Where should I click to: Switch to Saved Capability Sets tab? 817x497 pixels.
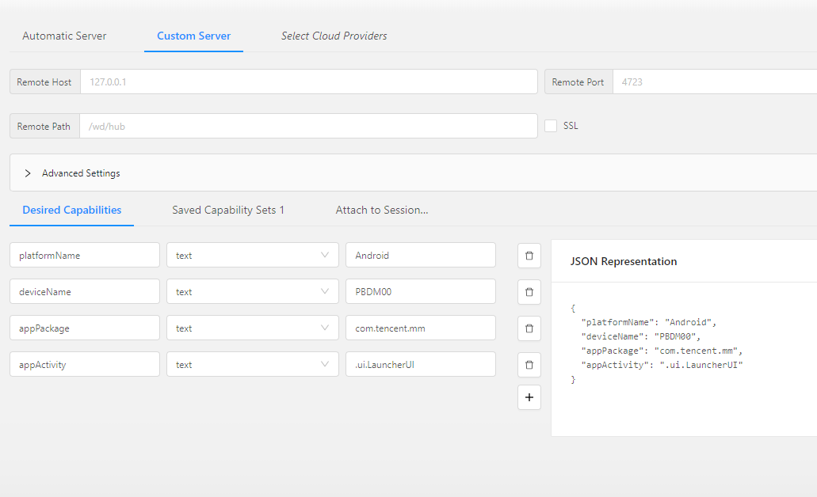(x=227, y=210)
